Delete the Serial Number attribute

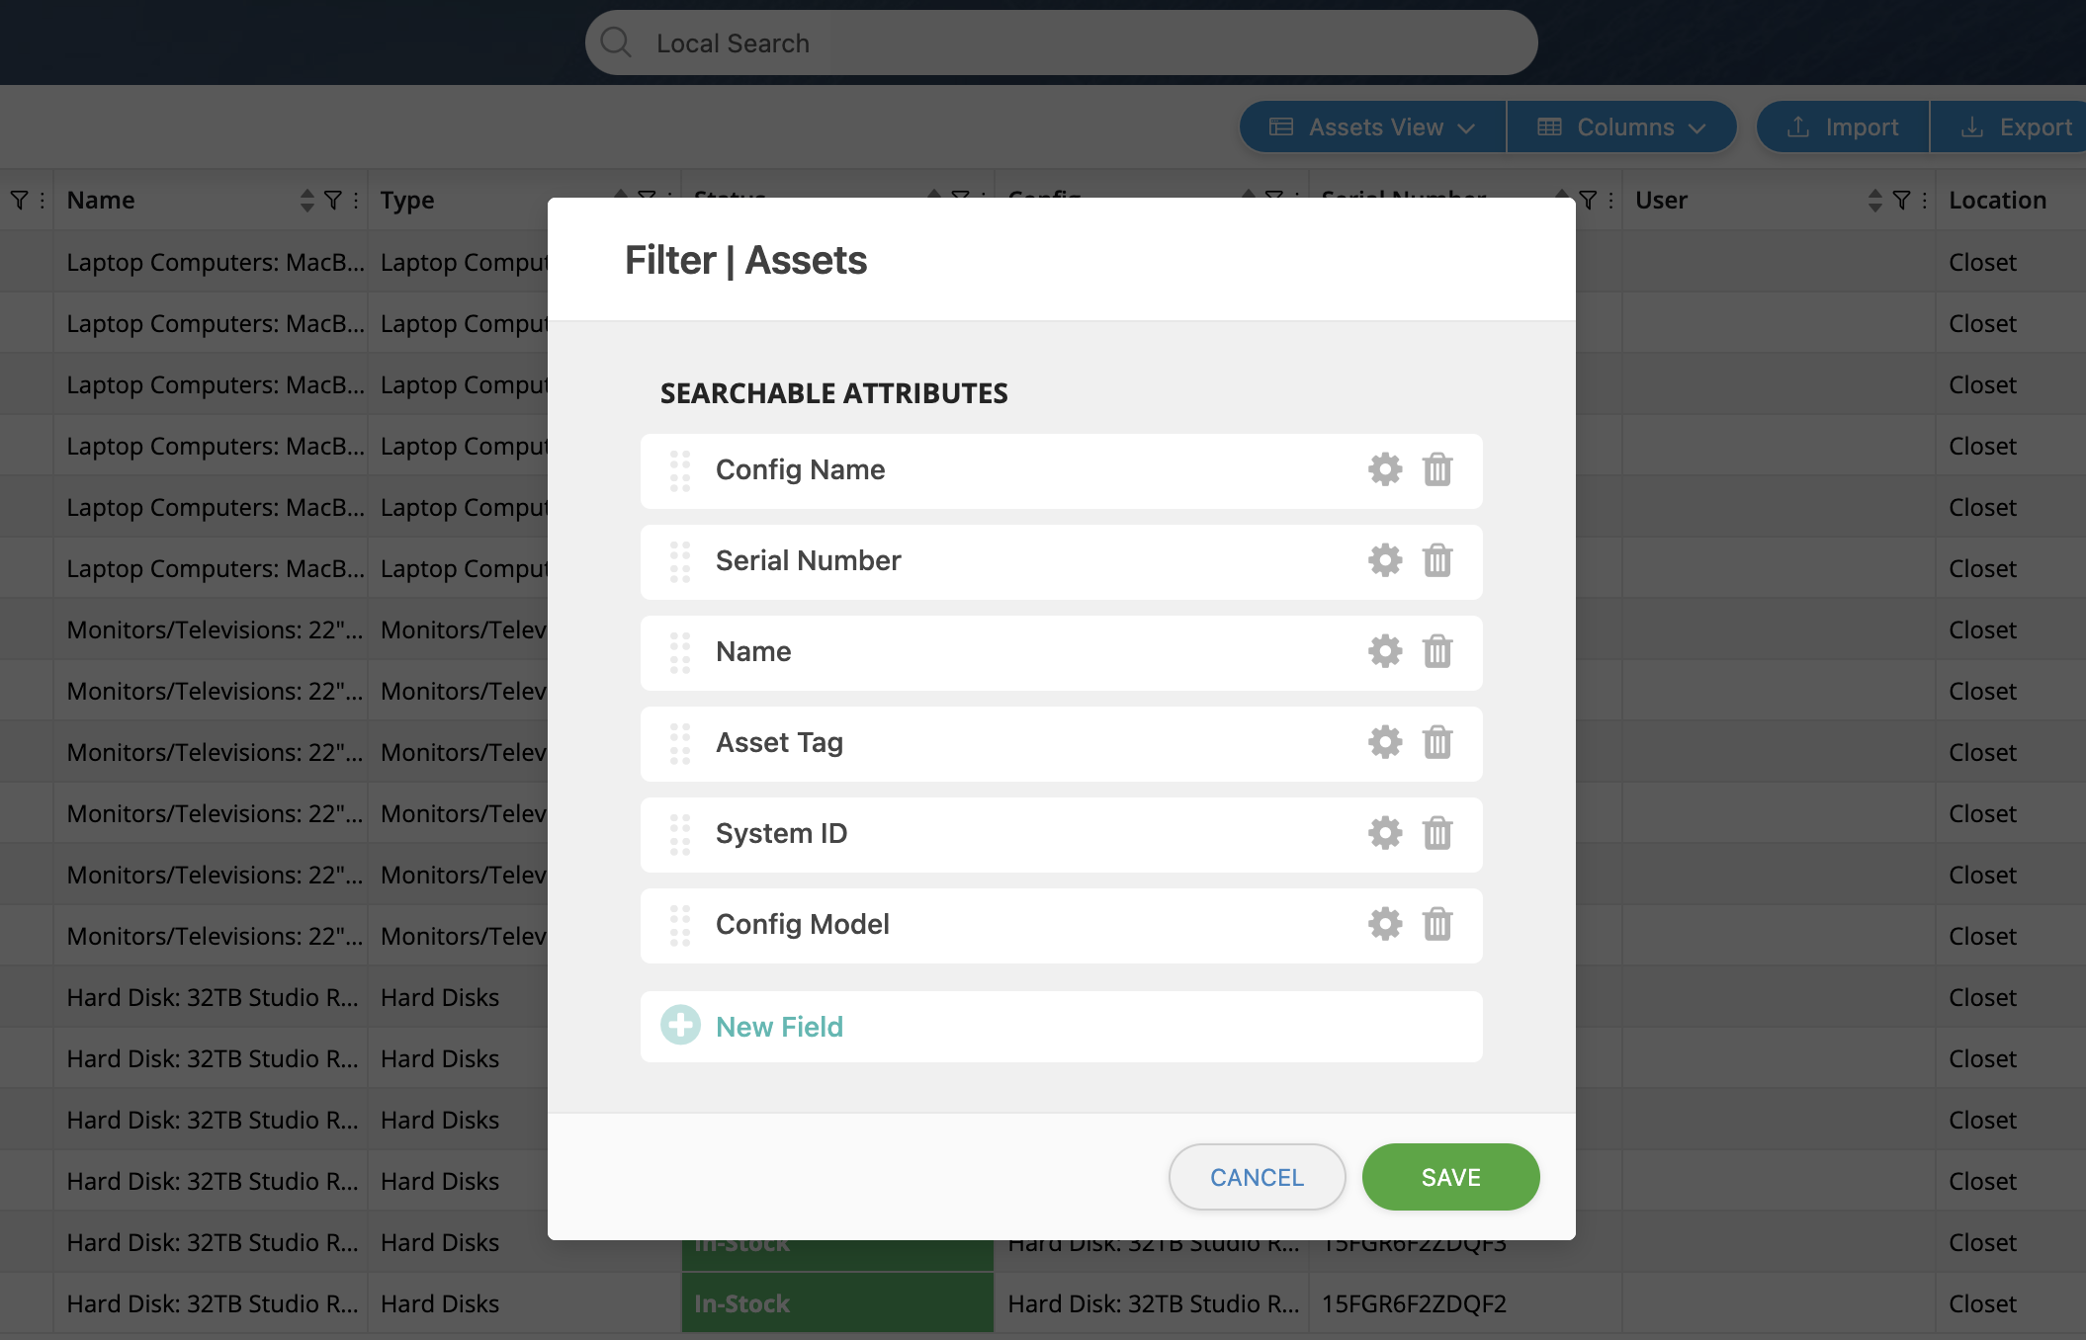coord(1437,560)
